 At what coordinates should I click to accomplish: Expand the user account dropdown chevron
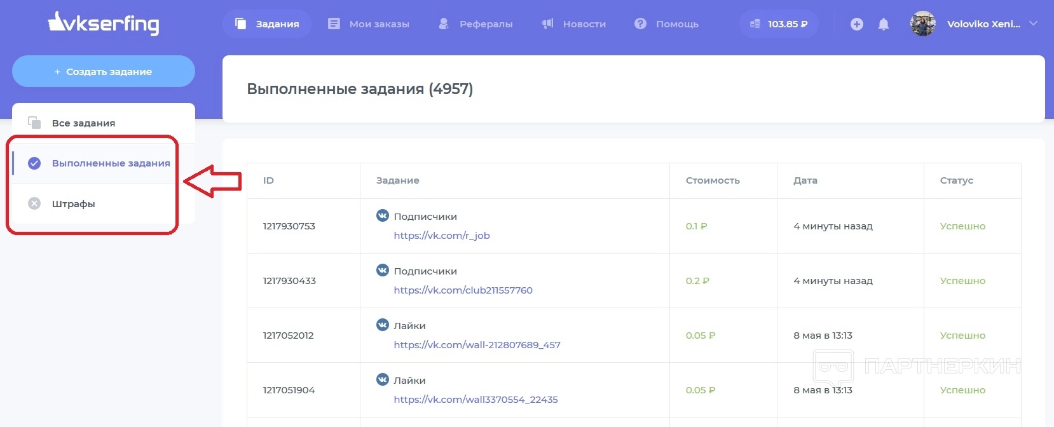tap(1033, 24)
